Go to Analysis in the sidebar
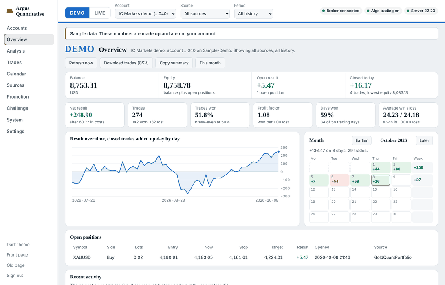Image resolution: width=445 pixels, height=285 pixels. [29, 51]
